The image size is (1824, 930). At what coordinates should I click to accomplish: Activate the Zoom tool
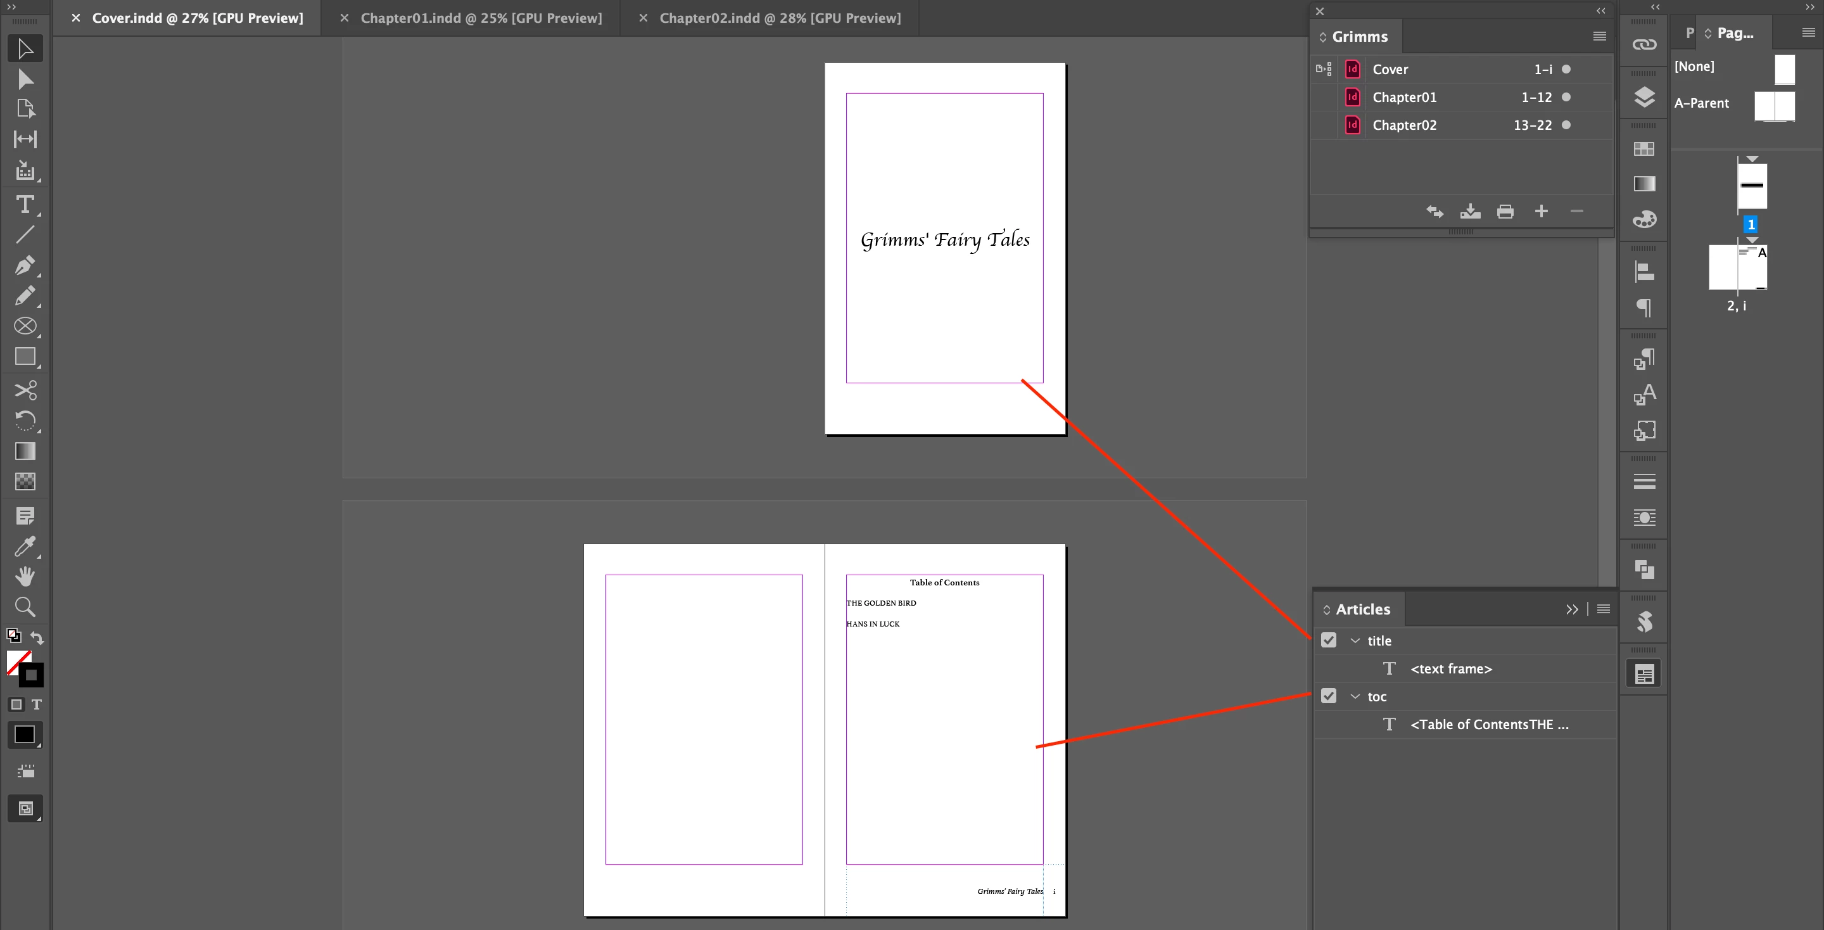tap(25, 606)
